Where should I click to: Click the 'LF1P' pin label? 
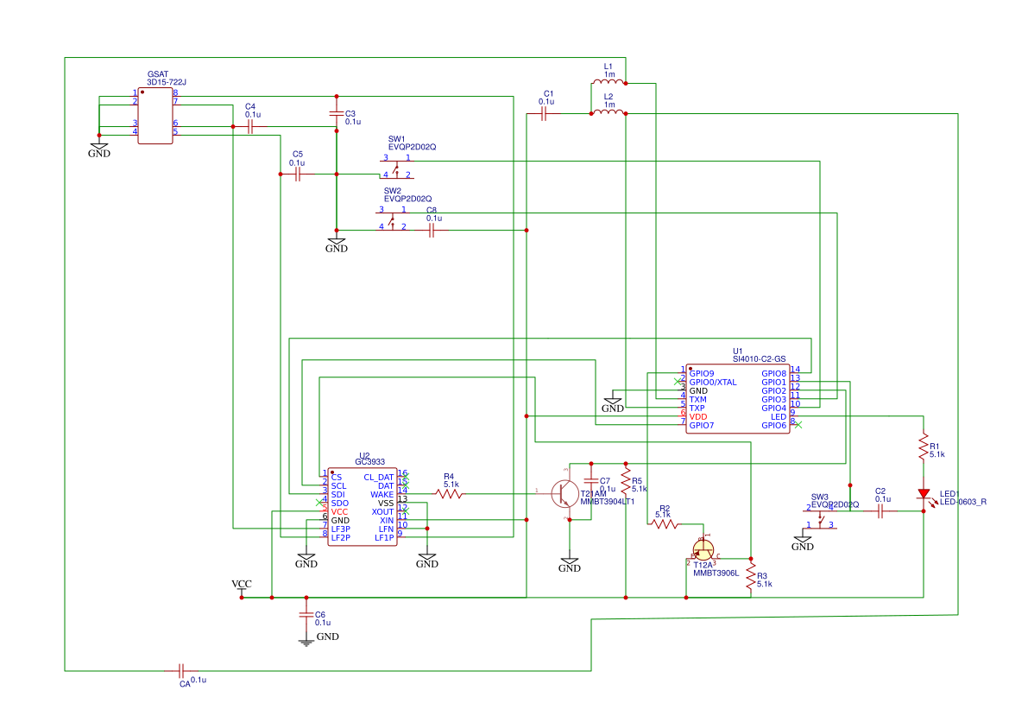pyautogui.click(x=385, y=537)
